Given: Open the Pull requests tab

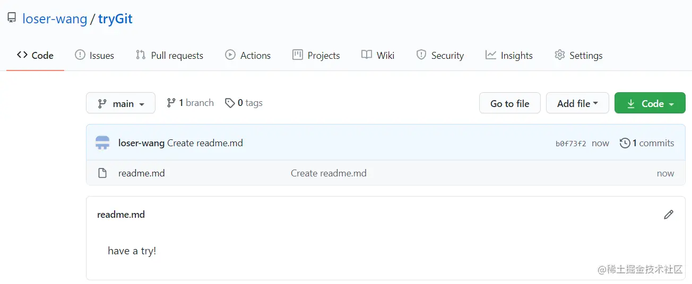Looking at the screenshot, I should pos(169,55).
